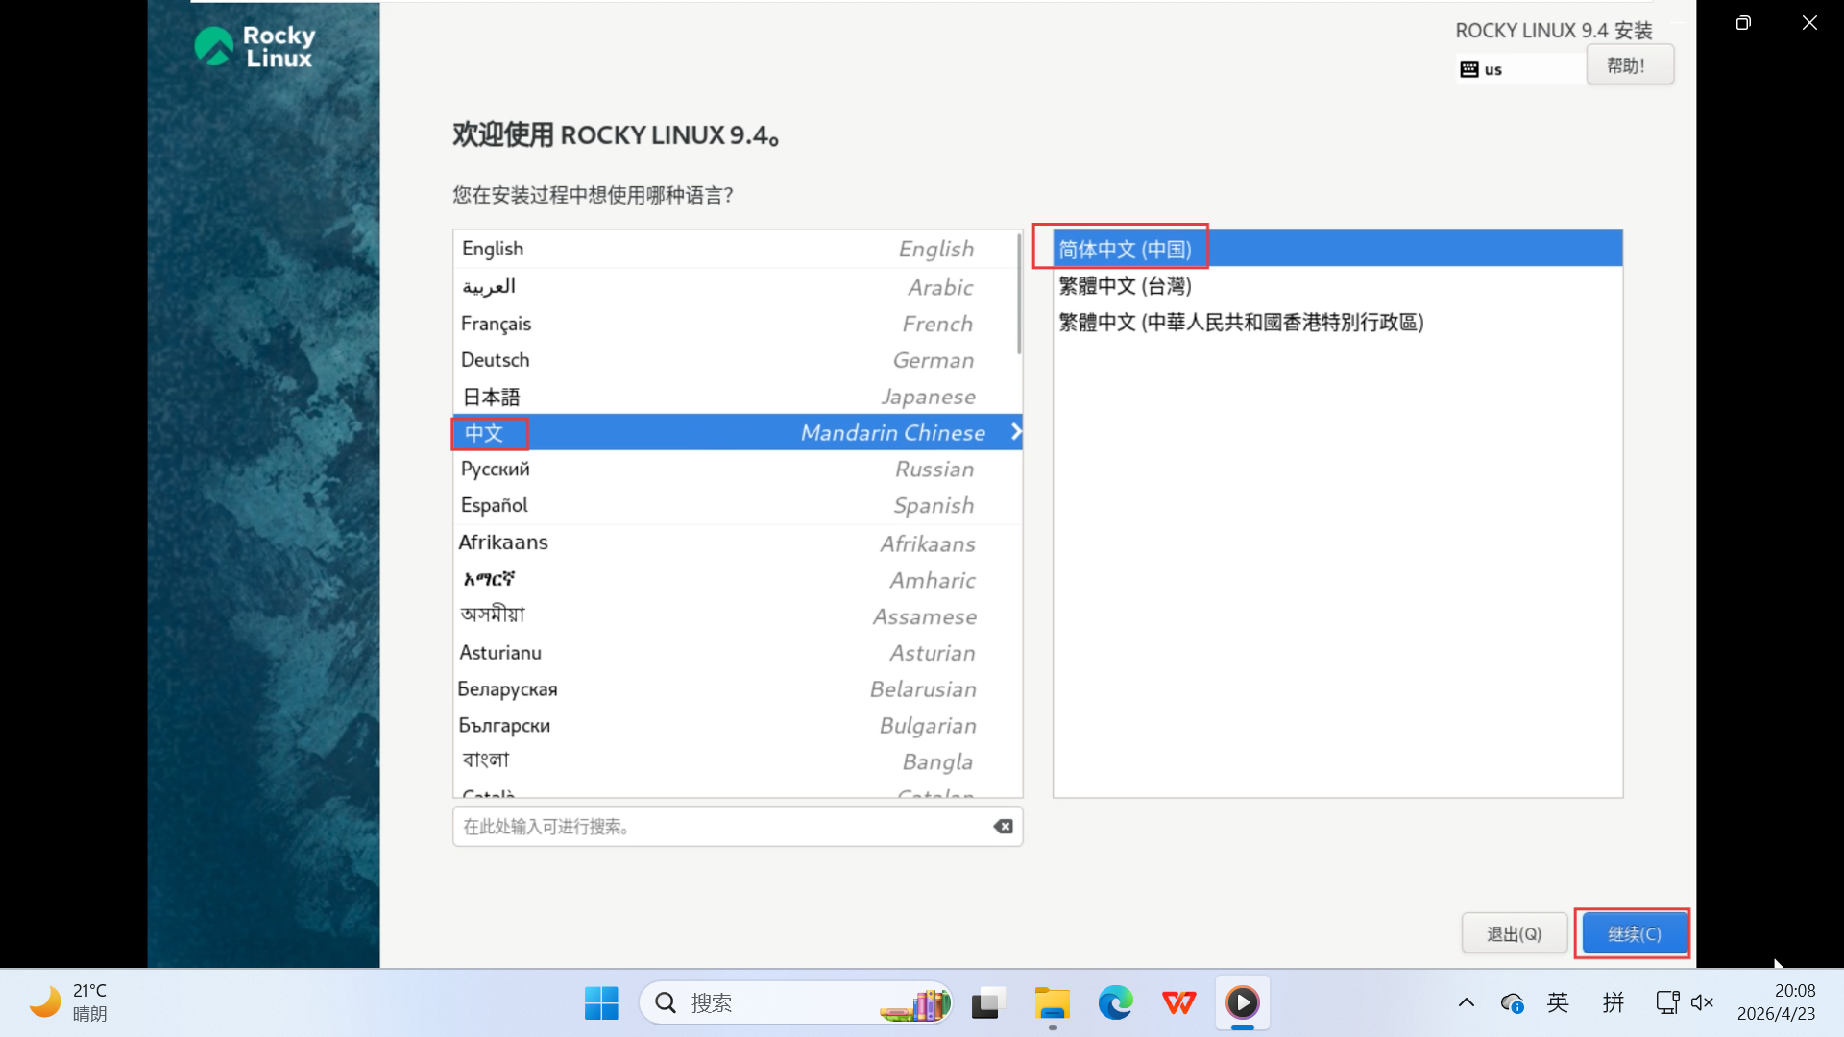The height and width of the screenshot is (1037, 1844).
Task: Toggle the 英 input language indicator
Action: coord(1557,1003)
